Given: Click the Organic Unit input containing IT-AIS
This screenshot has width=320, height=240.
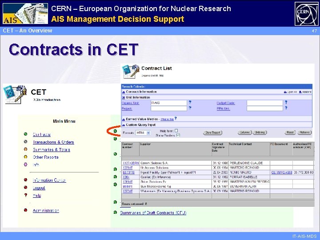Looking at the screenshot, I should (169, 103).
